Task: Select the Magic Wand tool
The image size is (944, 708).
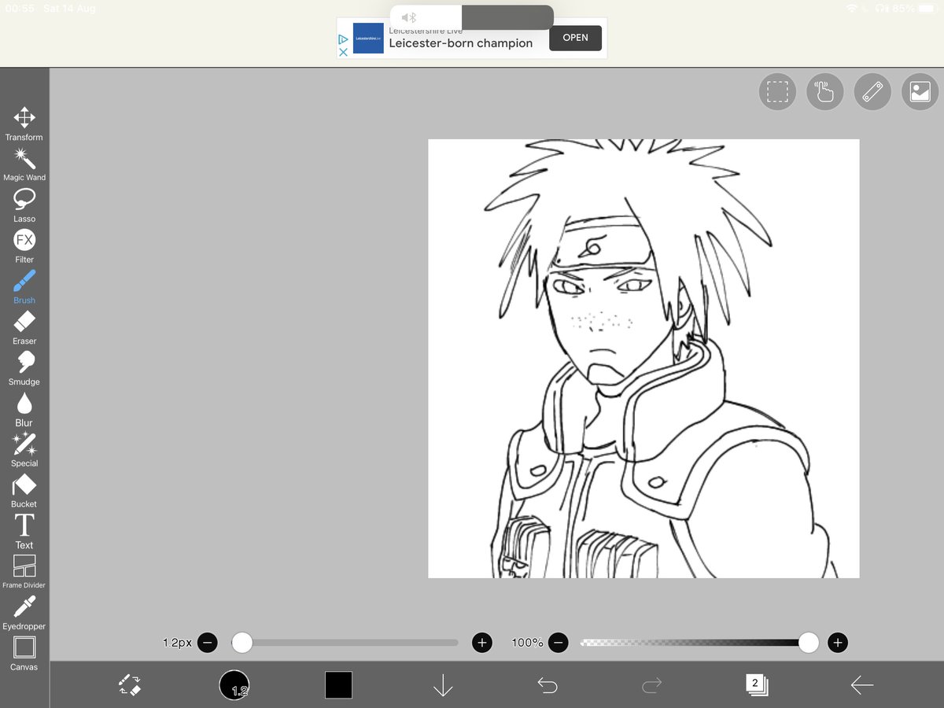Action: click(24, 160)
